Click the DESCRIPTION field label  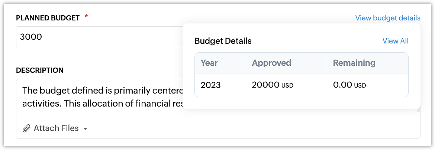[x=39, y=70]
